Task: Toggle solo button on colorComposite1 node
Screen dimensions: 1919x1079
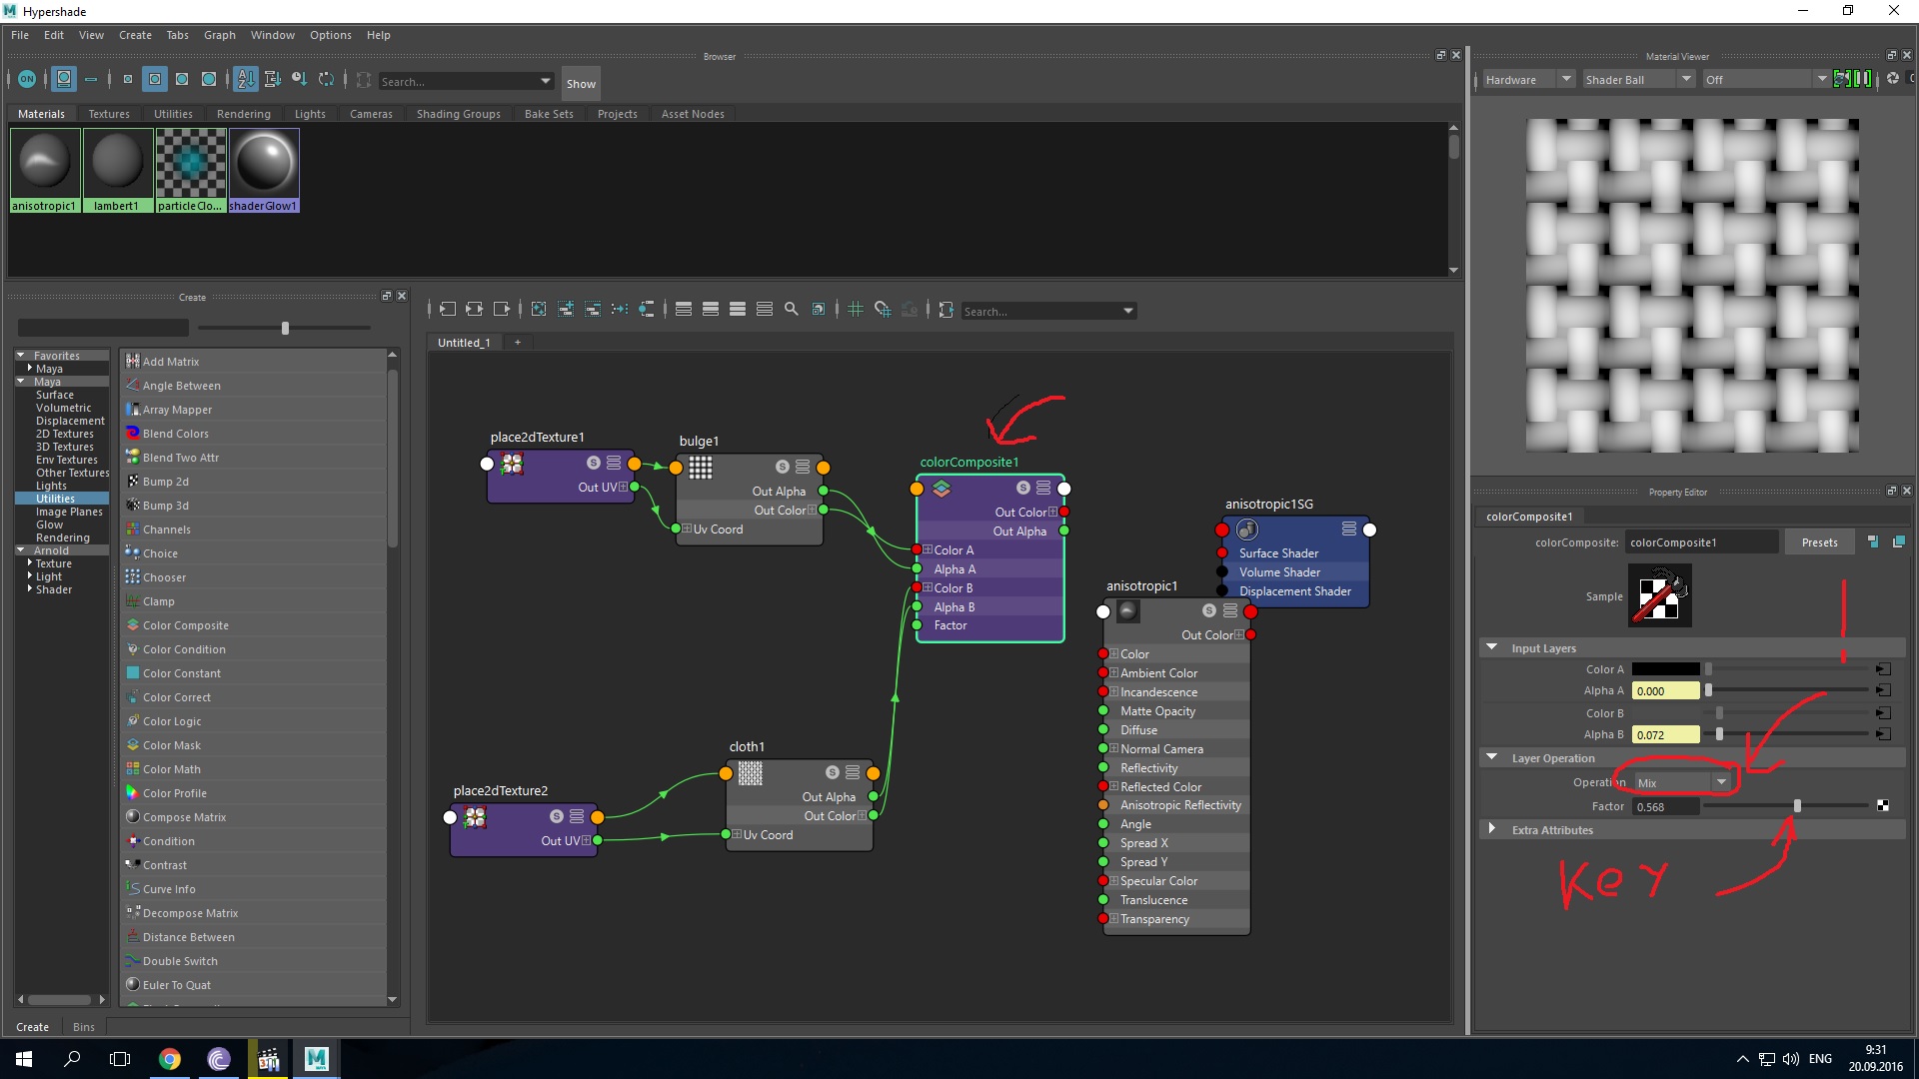Action: click(1023, 488)
